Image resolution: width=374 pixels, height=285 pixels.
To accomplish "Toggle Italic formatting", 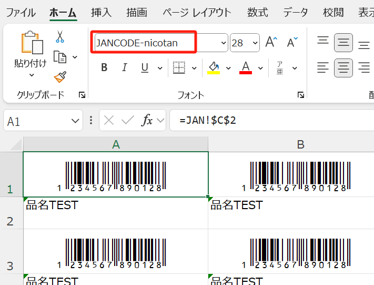I will tap(124, 67).
